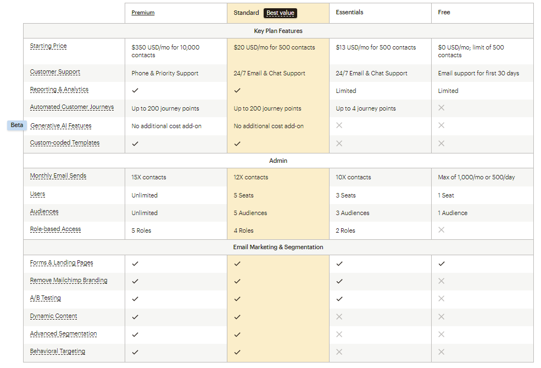The height and width of the screenshot is (368, 541).
Task: Click Email Marketing & Segmentation section header
Action: pos(278,247)
